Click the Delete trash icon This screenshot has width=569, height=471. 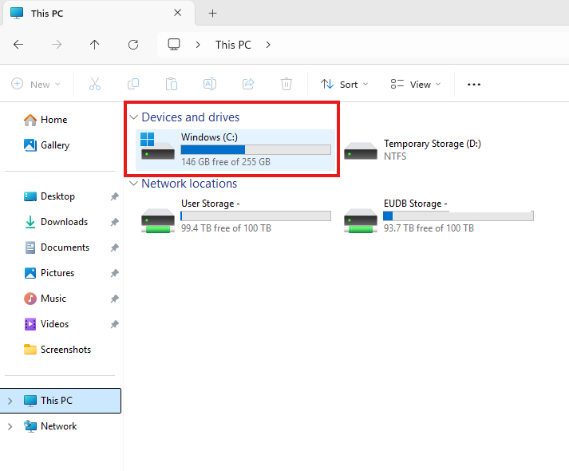coord(286,84)
